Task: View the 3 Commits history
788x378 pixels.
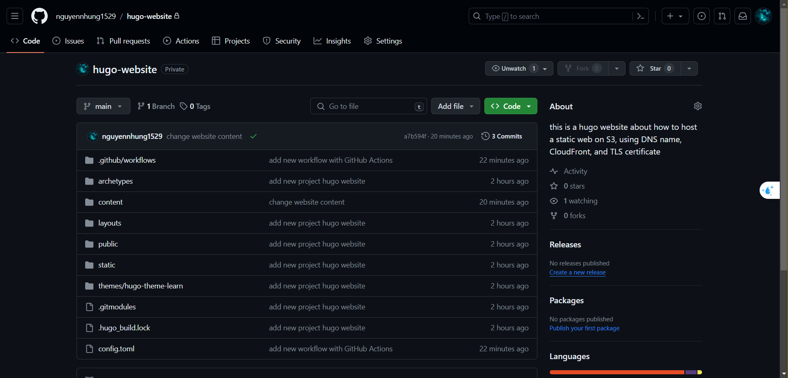Action: pos(502,136)
